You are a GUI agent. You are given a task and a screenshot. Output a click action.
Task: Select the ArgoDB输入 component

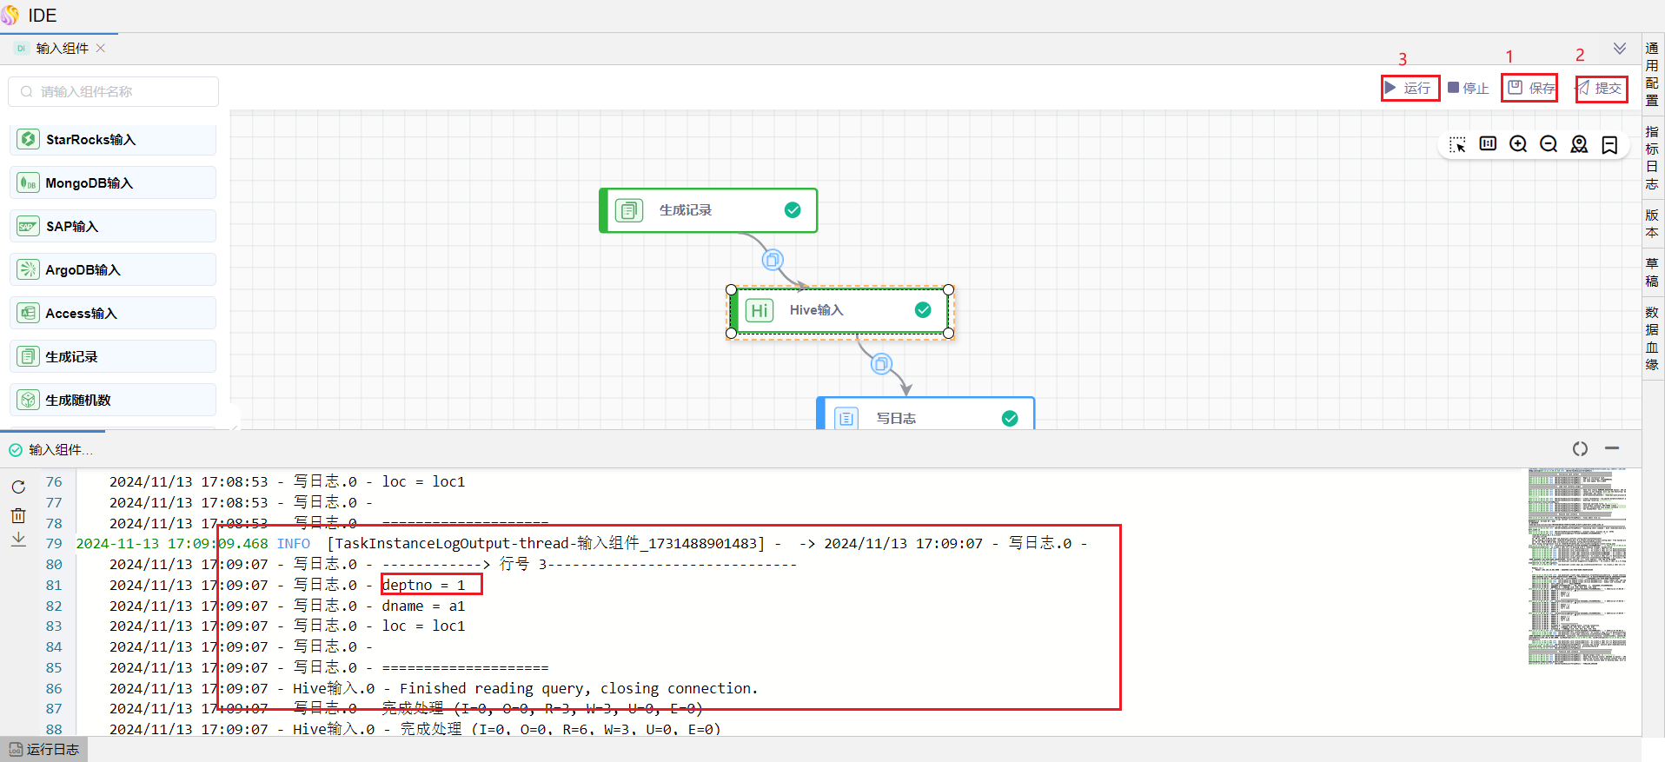coord(113,269)
